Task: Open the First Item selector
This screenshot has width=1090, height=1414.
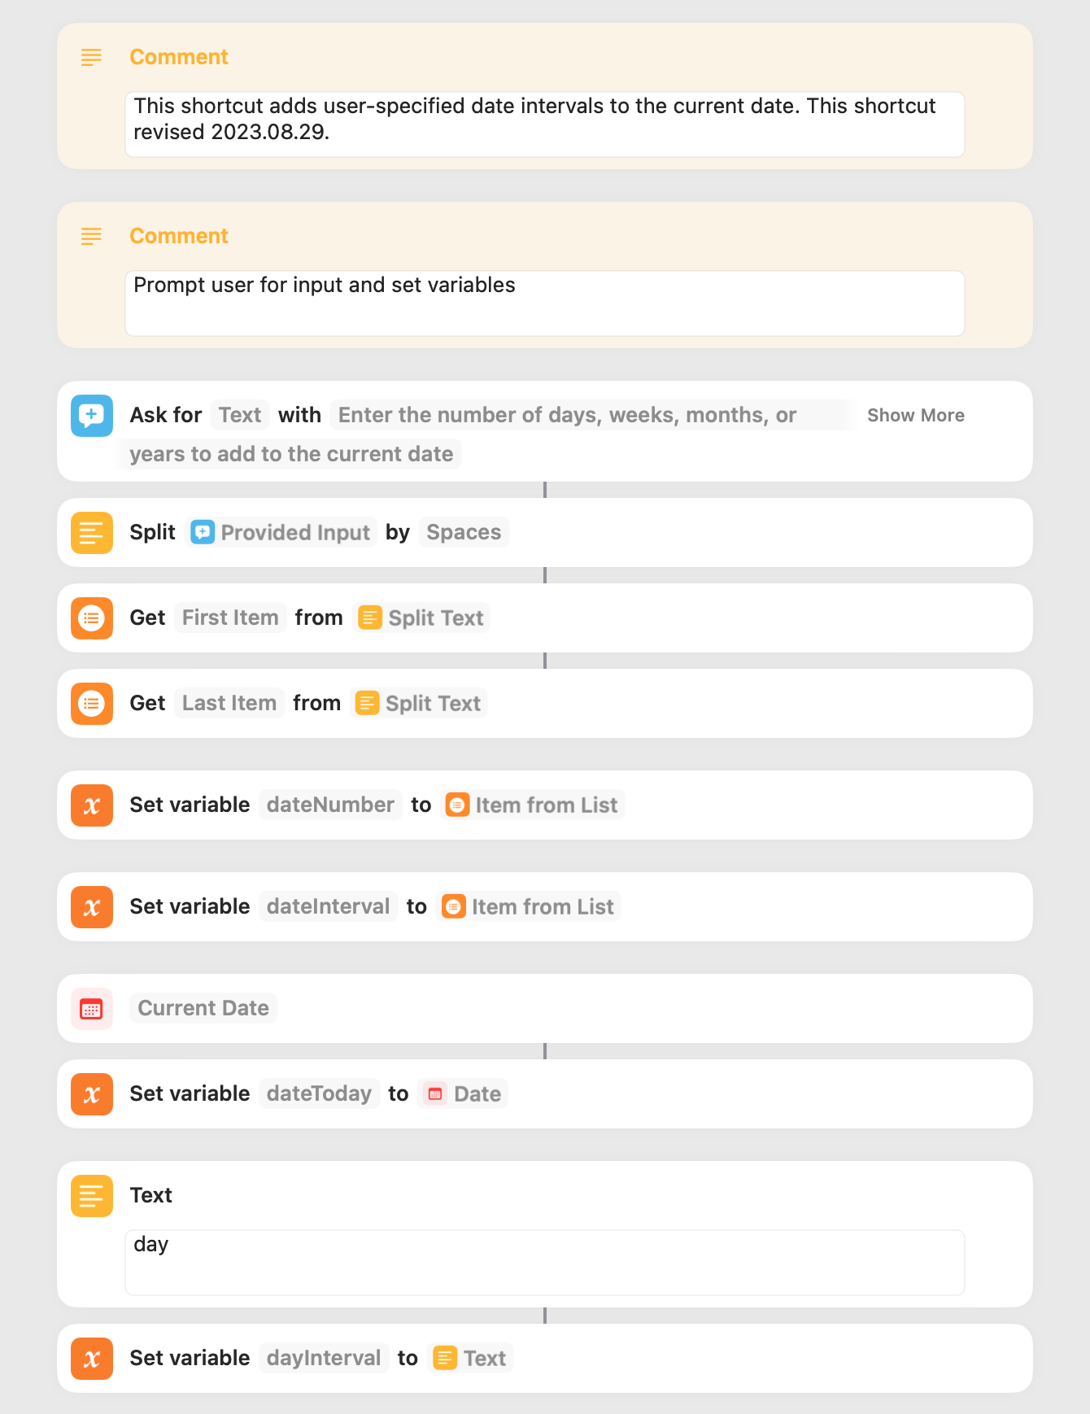Action: [x=230, y=618]
